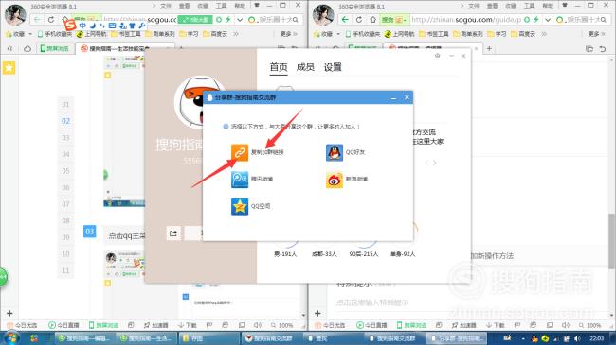Expand 收藏 star dropdown in left browser
Screen dimensions: 616x345
point(30,34)
